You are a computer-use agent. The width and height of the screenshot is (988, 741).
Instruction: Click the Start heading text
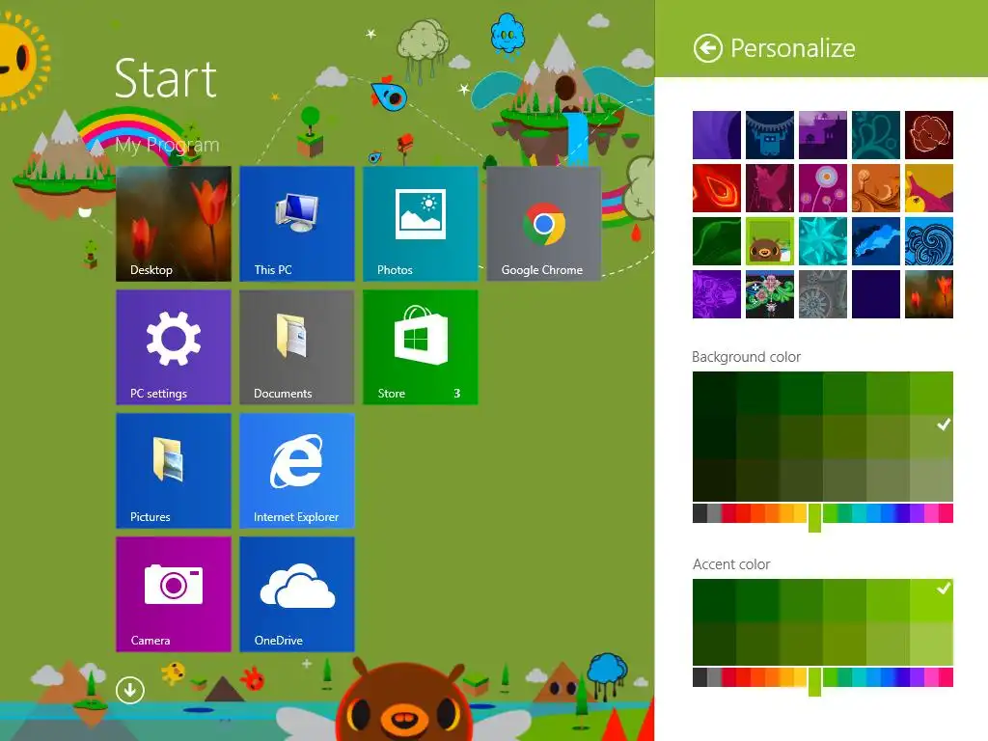coord(166,79)
